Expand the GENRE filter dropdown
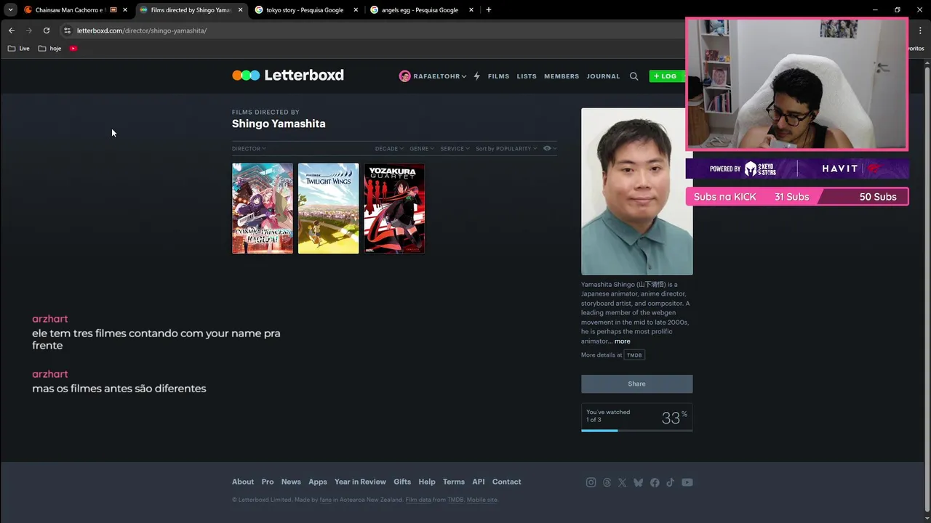 [x=422, y=149]
